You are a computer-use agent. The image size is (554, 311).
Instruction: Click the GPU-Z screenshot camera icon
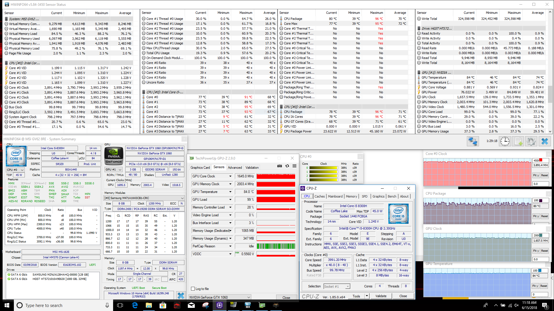pos(279,166)
